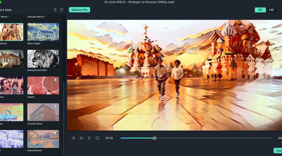Select the blue city skyline style thumbnail
The height and width of the screenshot is (156, 282).
click(x=11, y=139)
